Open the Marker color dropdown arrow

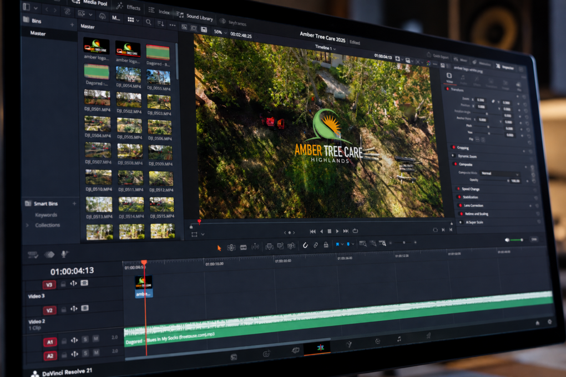[x=353, y=244]
